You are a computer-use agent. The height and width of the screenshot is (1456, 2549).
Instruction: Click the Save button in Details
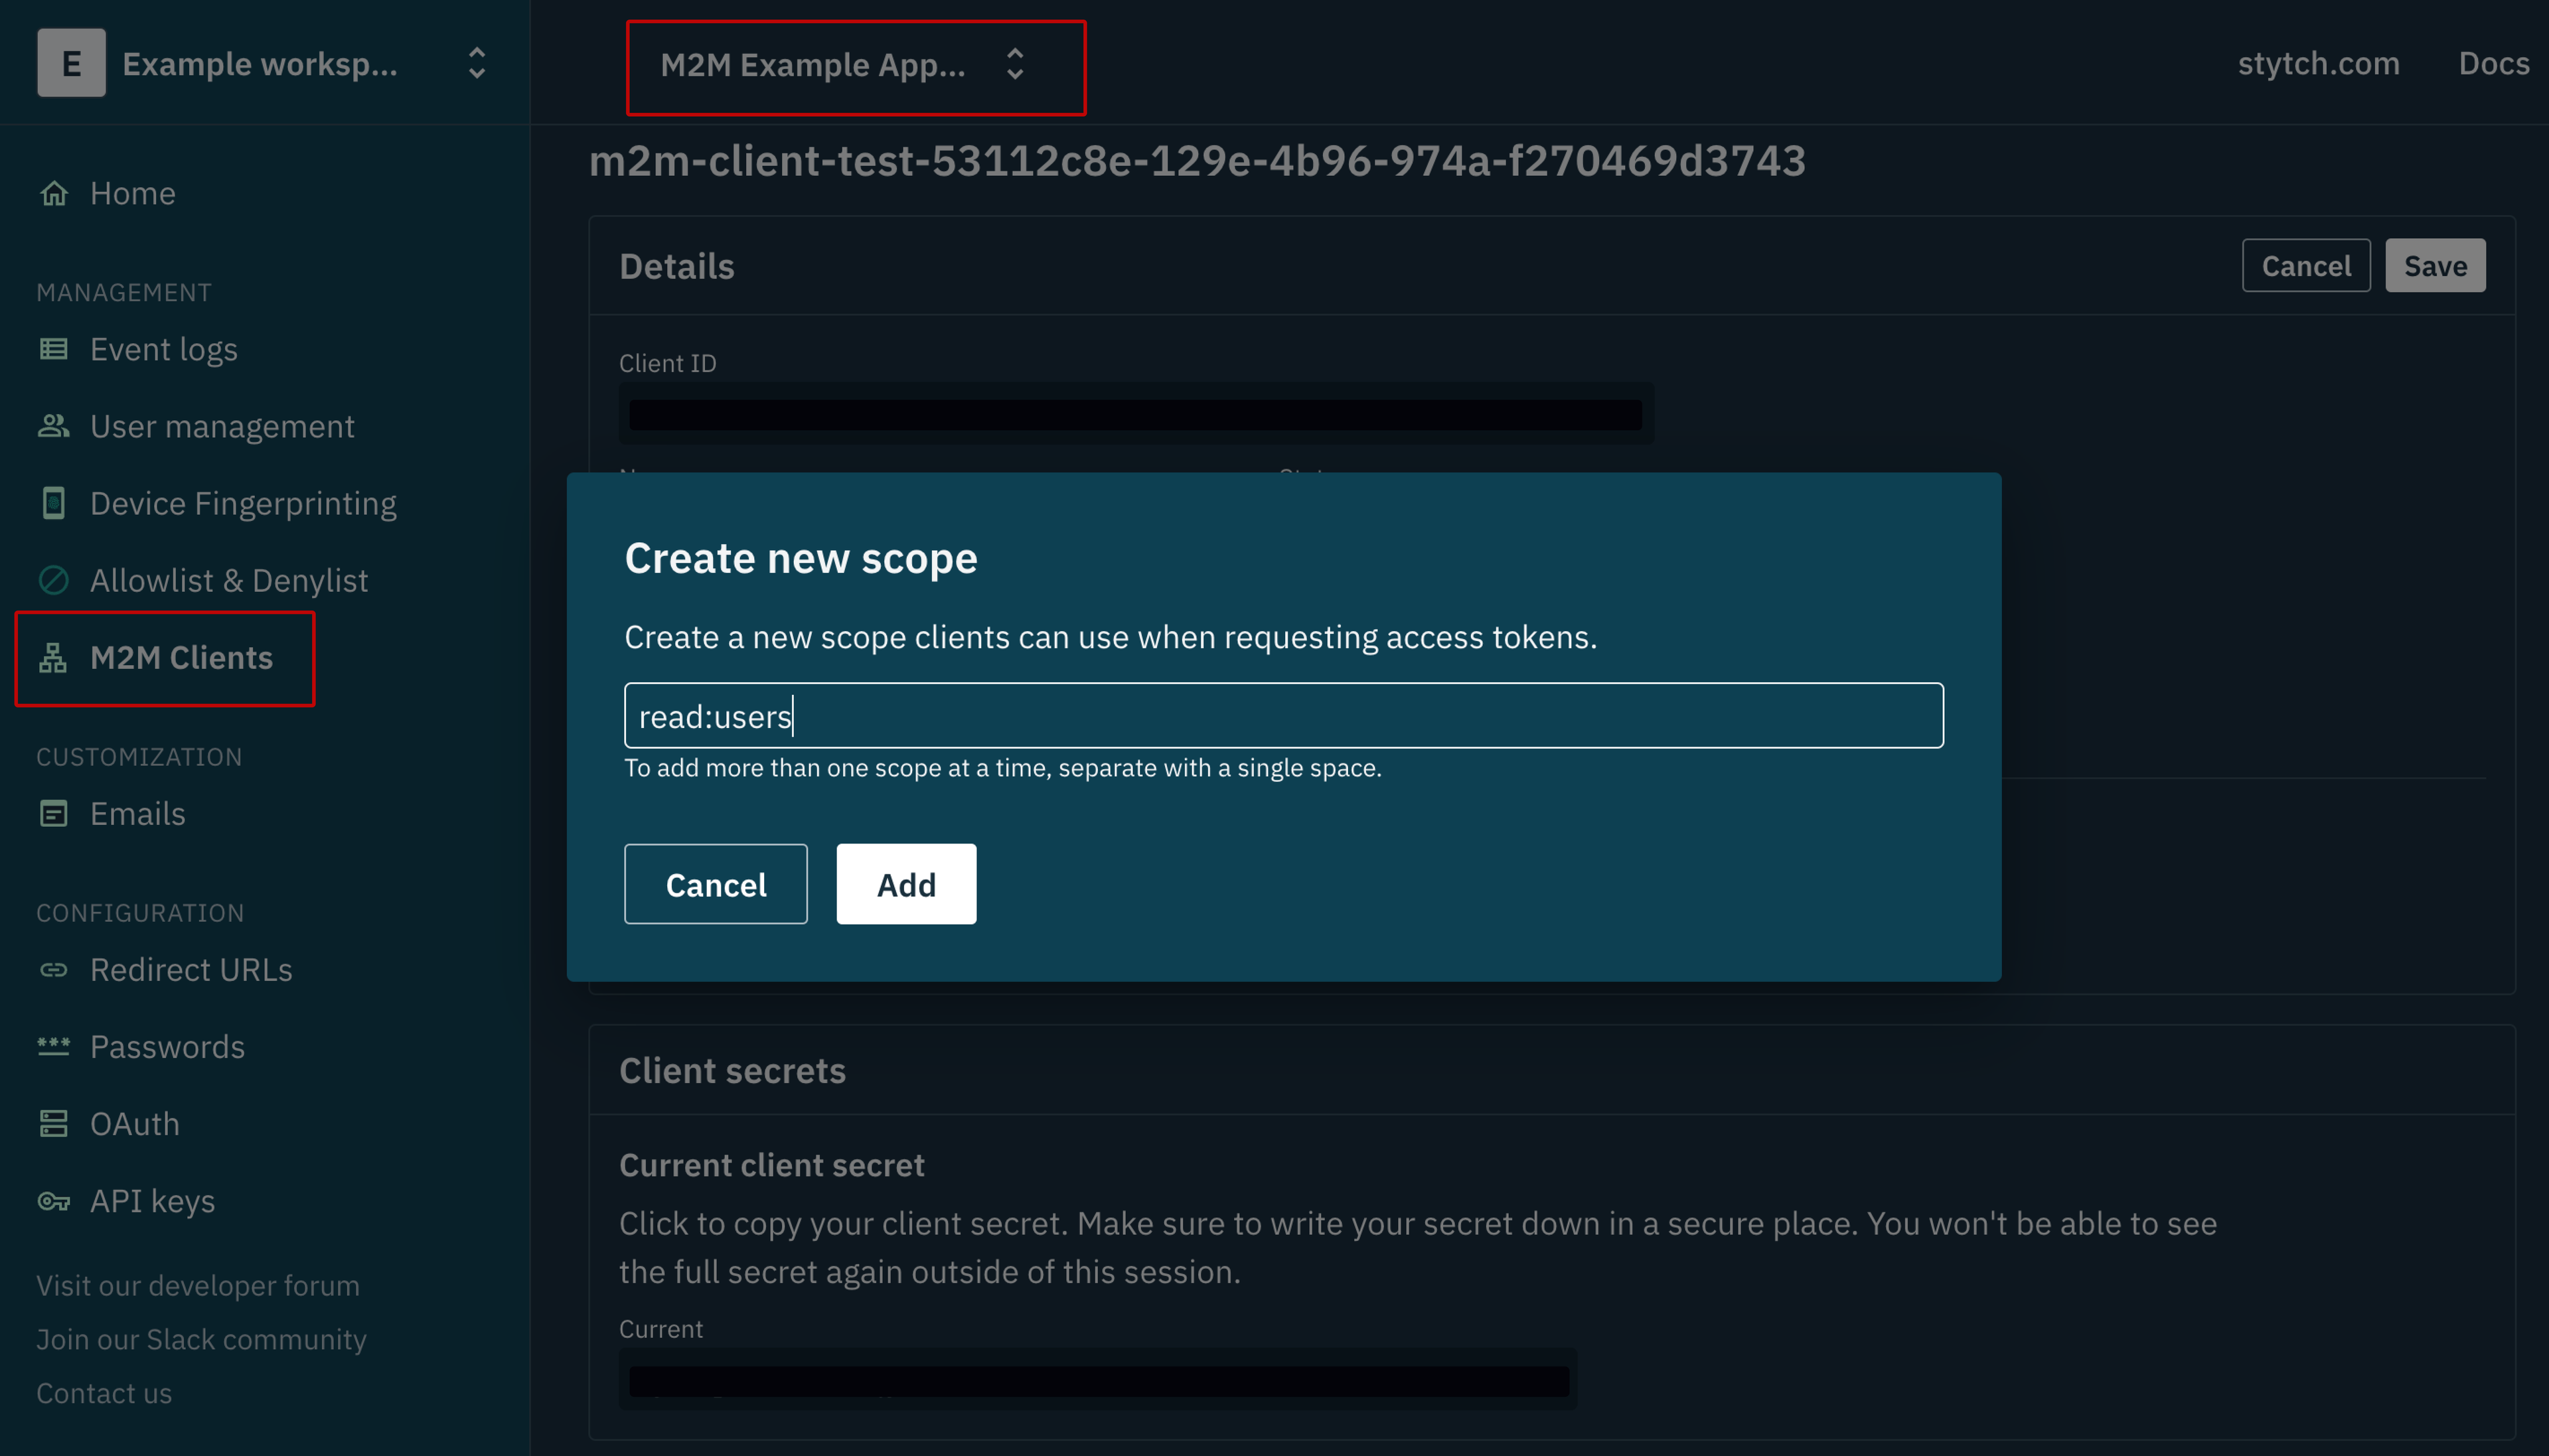click(2434, 266)
